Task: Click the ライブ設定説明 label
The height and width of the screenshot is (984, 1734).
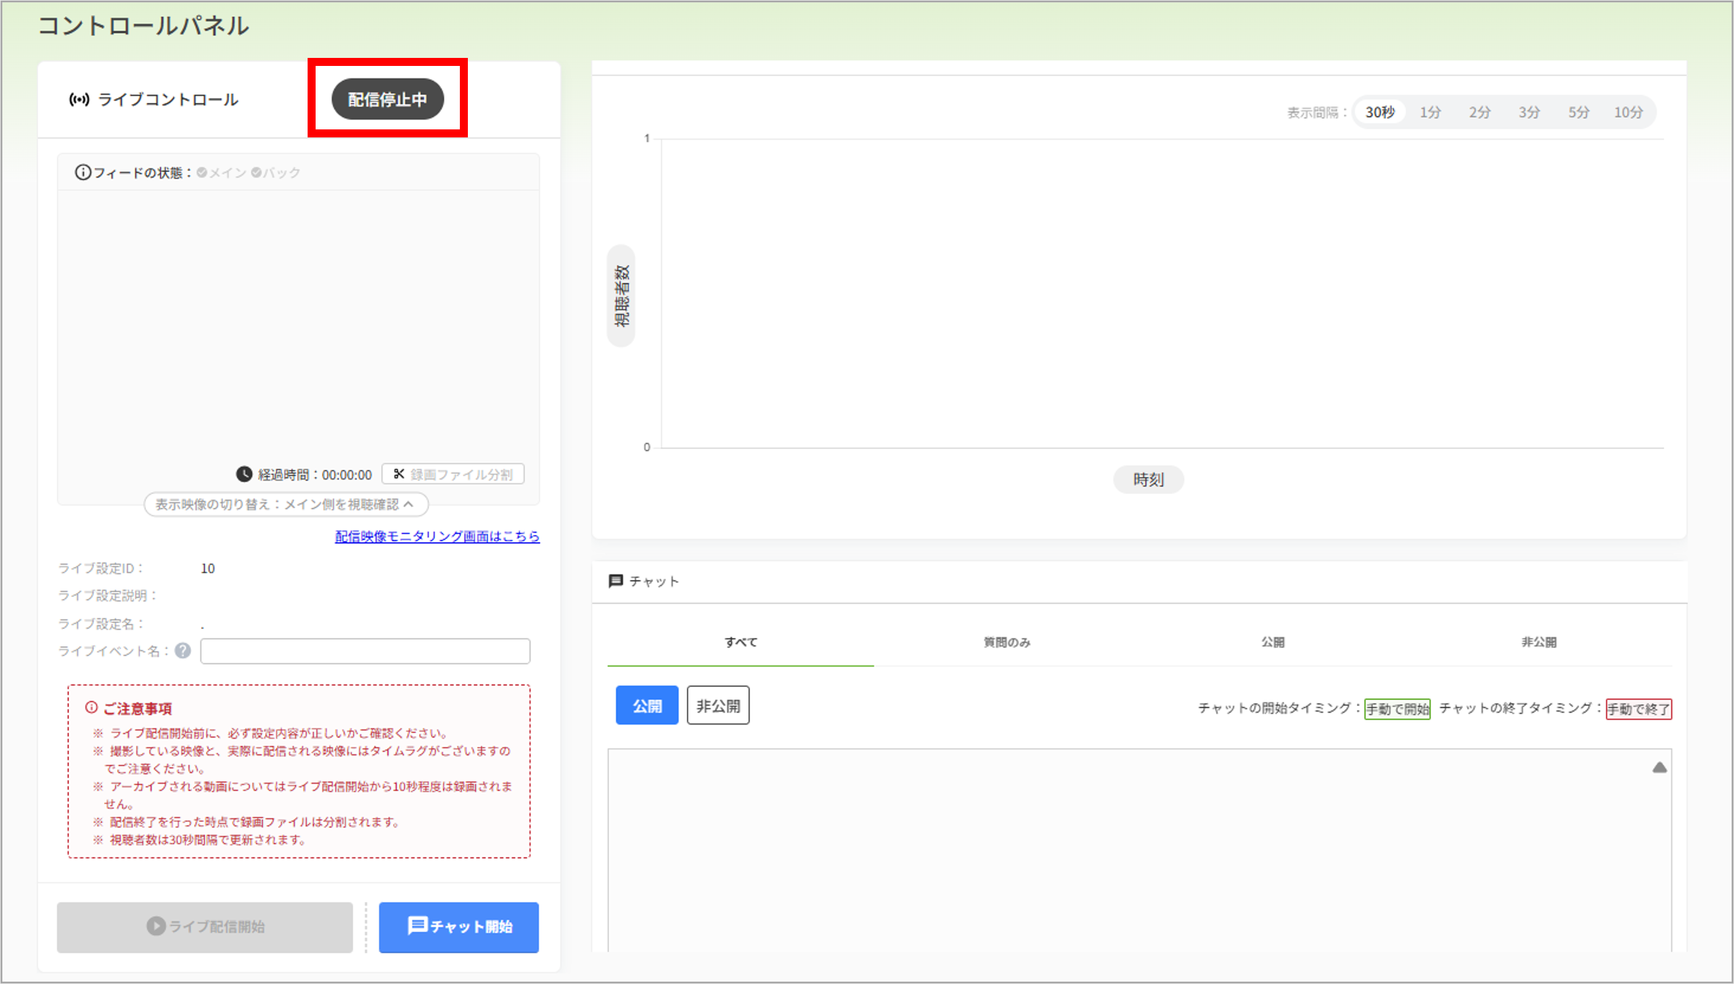Action: pos(107,595)
